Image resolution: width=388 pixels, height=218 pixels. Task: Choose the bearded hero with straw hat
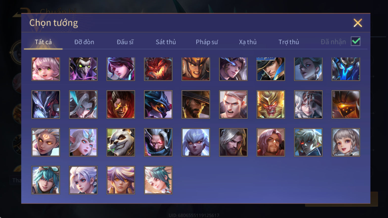click(x=196, y=105)
